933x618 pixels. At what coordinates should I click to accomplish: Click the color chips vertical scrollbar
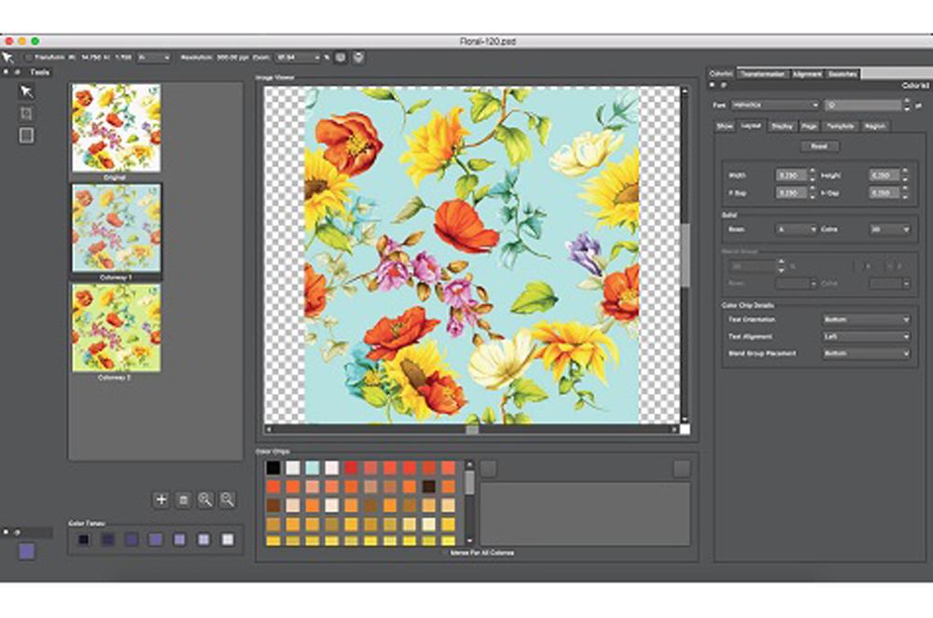click(x=469, y=502)
